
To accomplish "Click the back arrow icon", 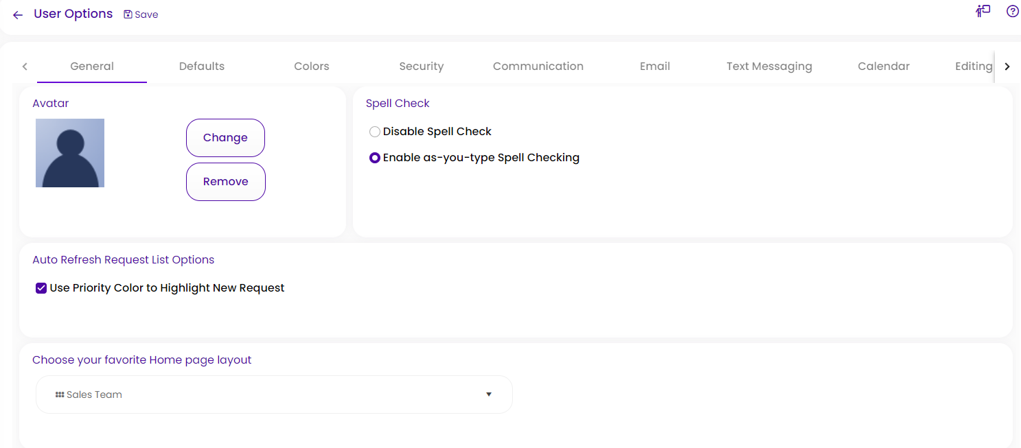I will click(x=18, y=15).
